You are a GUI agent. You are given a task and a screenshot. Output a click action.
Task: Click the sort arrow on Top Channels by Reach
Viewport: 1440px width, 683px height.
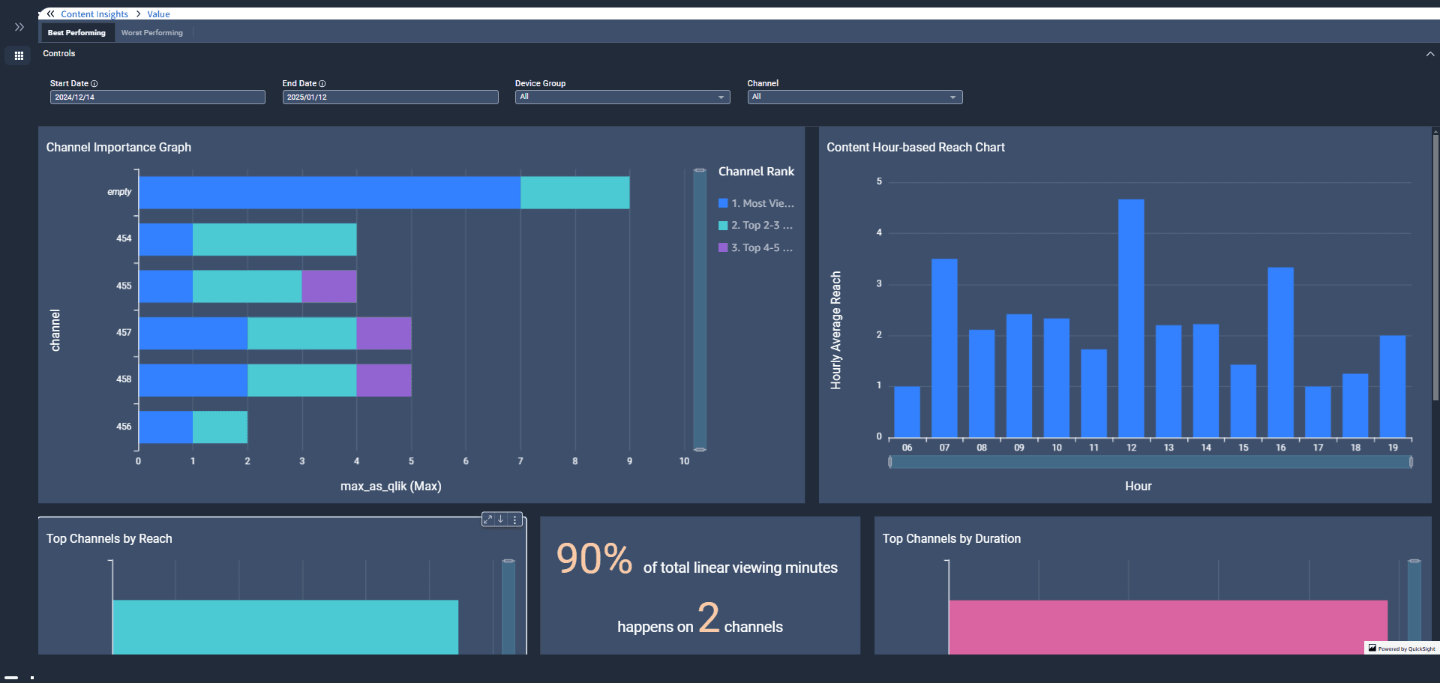(x=501, y=520)
